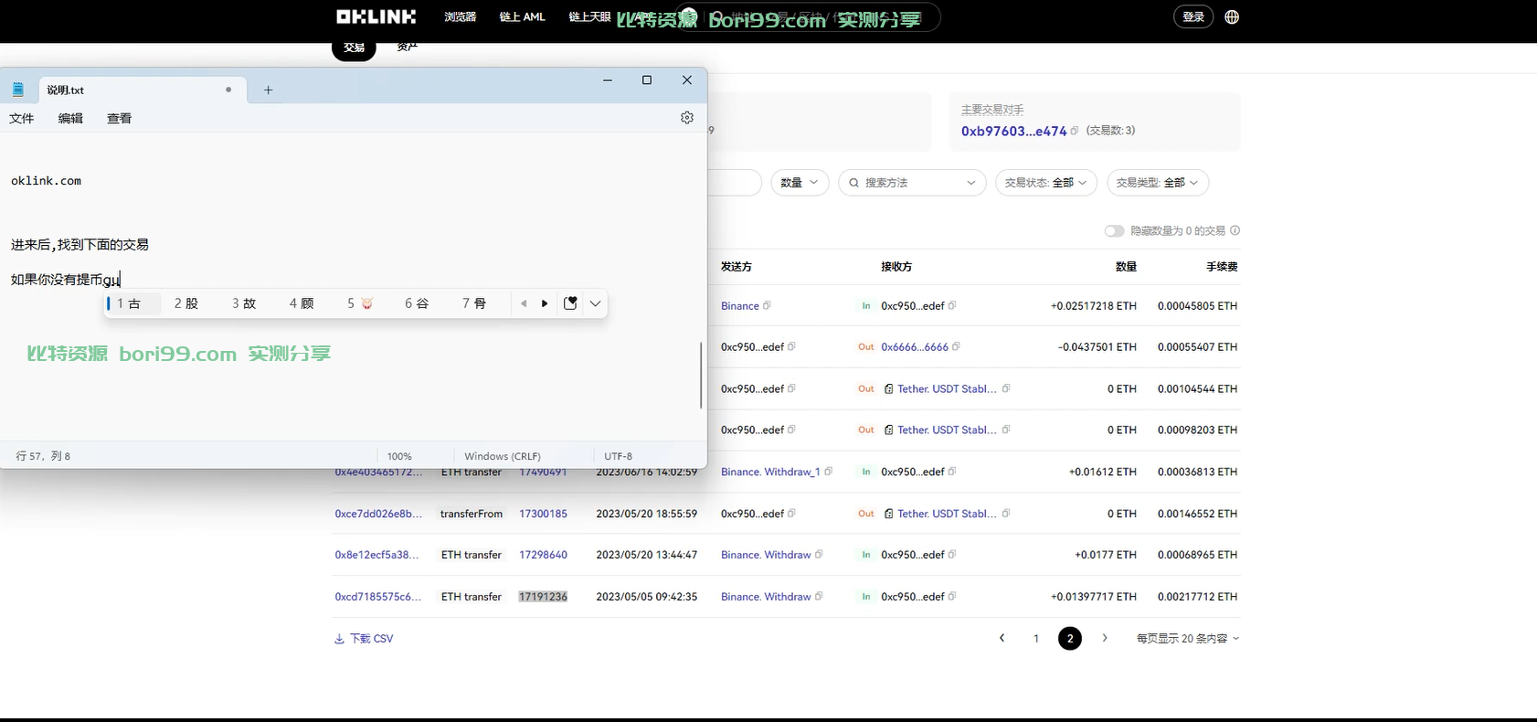Viewport: 1537px width, 722px height.
Task: Copy Binance. Withdraw_1 address icon
Action: coord(828,472)
